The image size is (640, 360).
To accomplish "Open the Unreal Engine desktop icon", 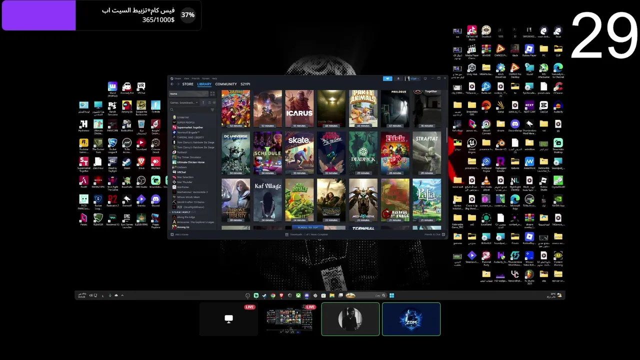I will point(472,145).
